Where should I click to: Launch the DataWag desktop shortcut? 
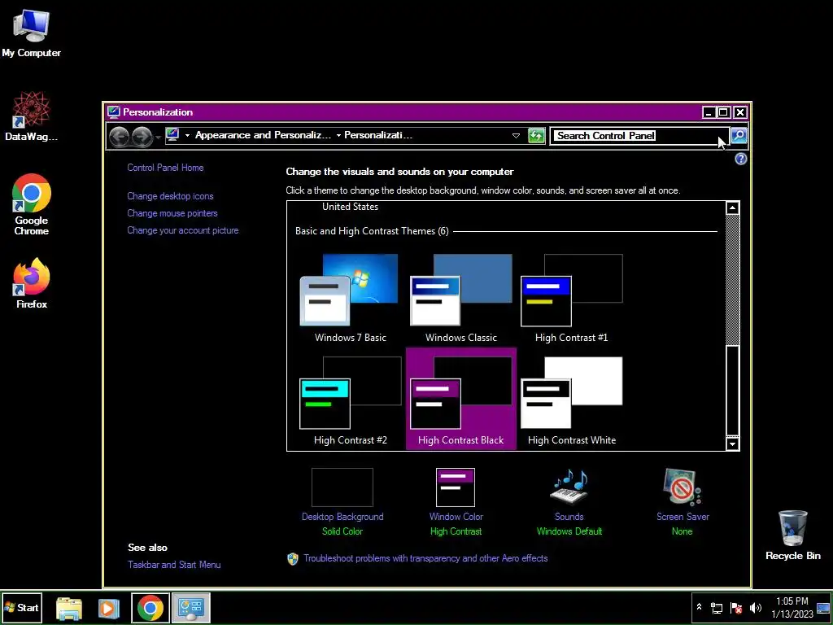pos(31,116)
